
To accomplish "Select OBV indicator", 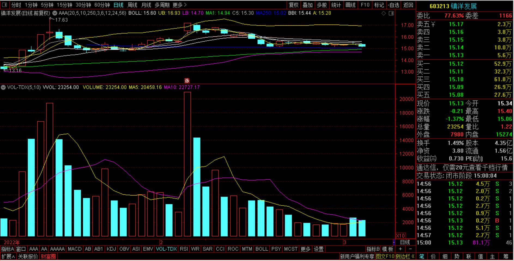I will [124, 249].
